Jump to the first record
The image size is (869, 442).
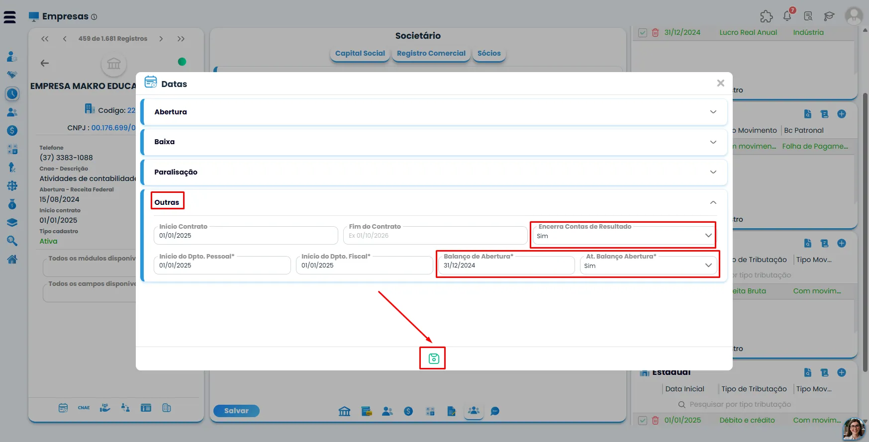(x=45, y=39)
